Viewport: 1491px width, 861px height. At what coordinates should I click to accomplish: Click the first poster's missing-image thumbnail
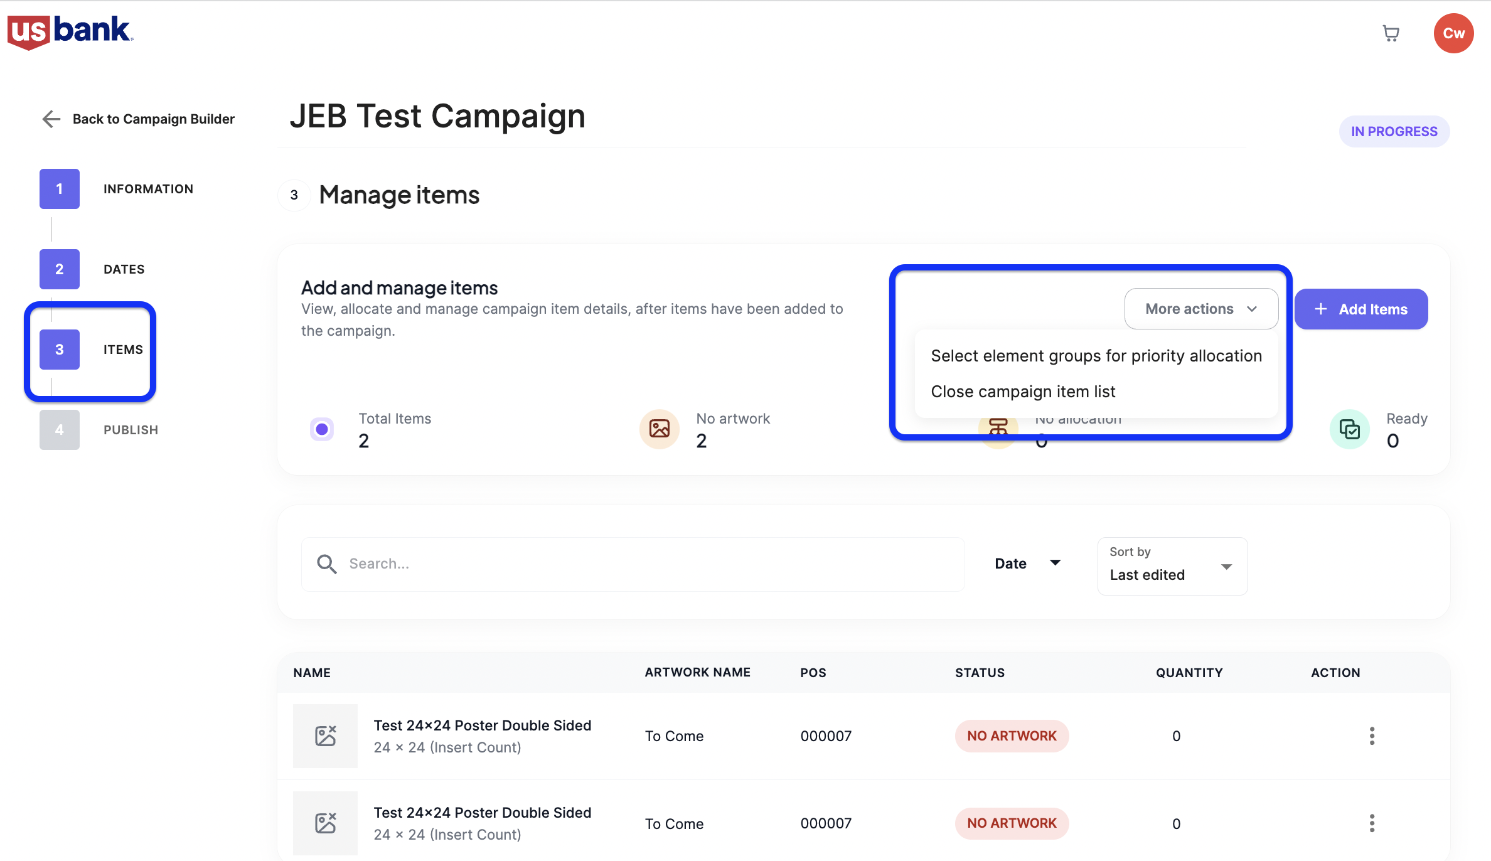coord(325,735)
